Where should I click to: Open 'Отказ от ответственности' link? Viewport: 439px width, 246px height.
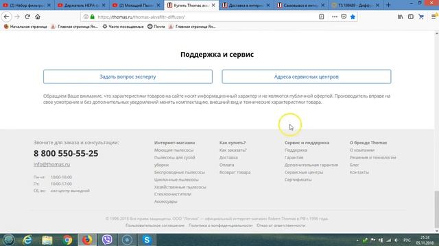click(x=281, y=225)
